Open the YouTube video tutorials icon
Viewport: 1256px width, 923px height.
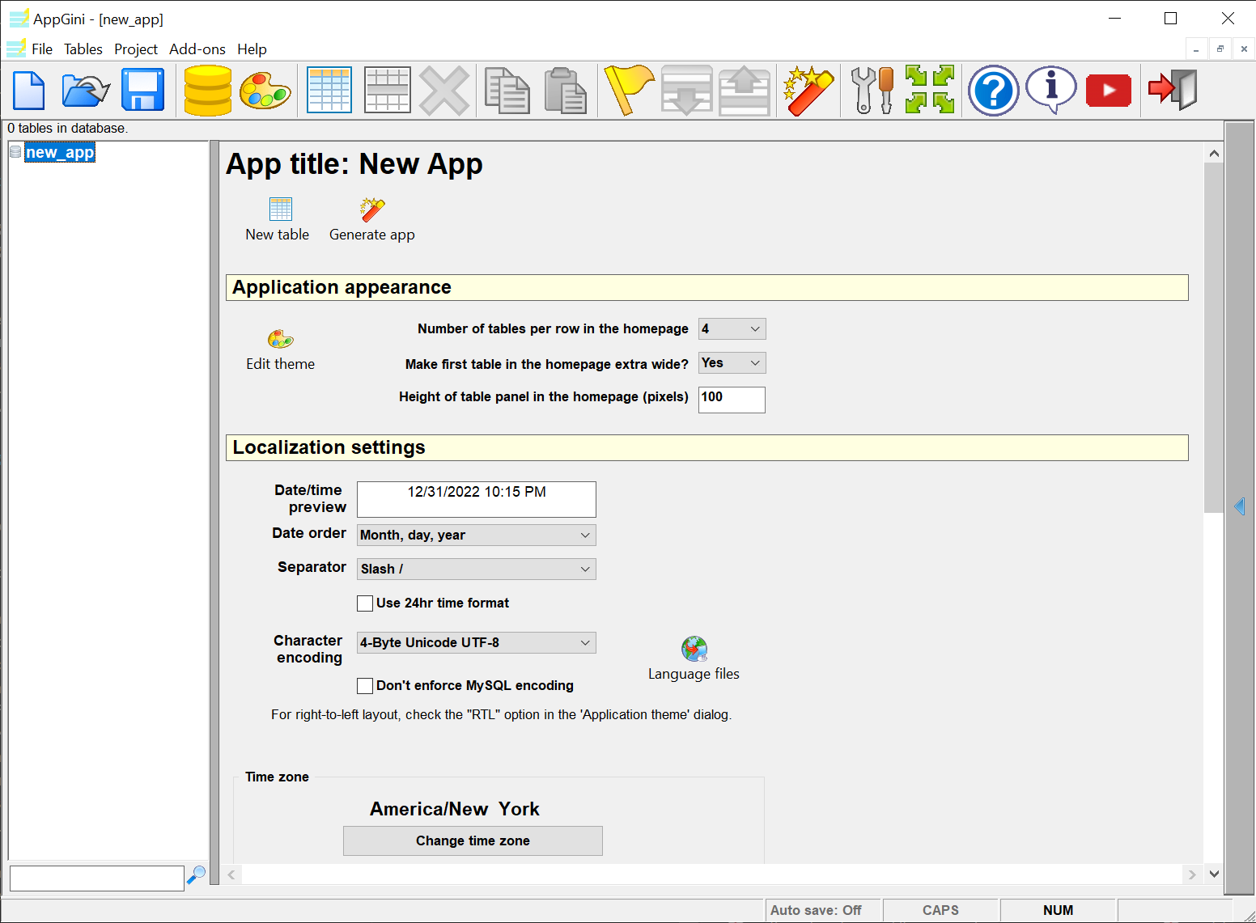1108,90
